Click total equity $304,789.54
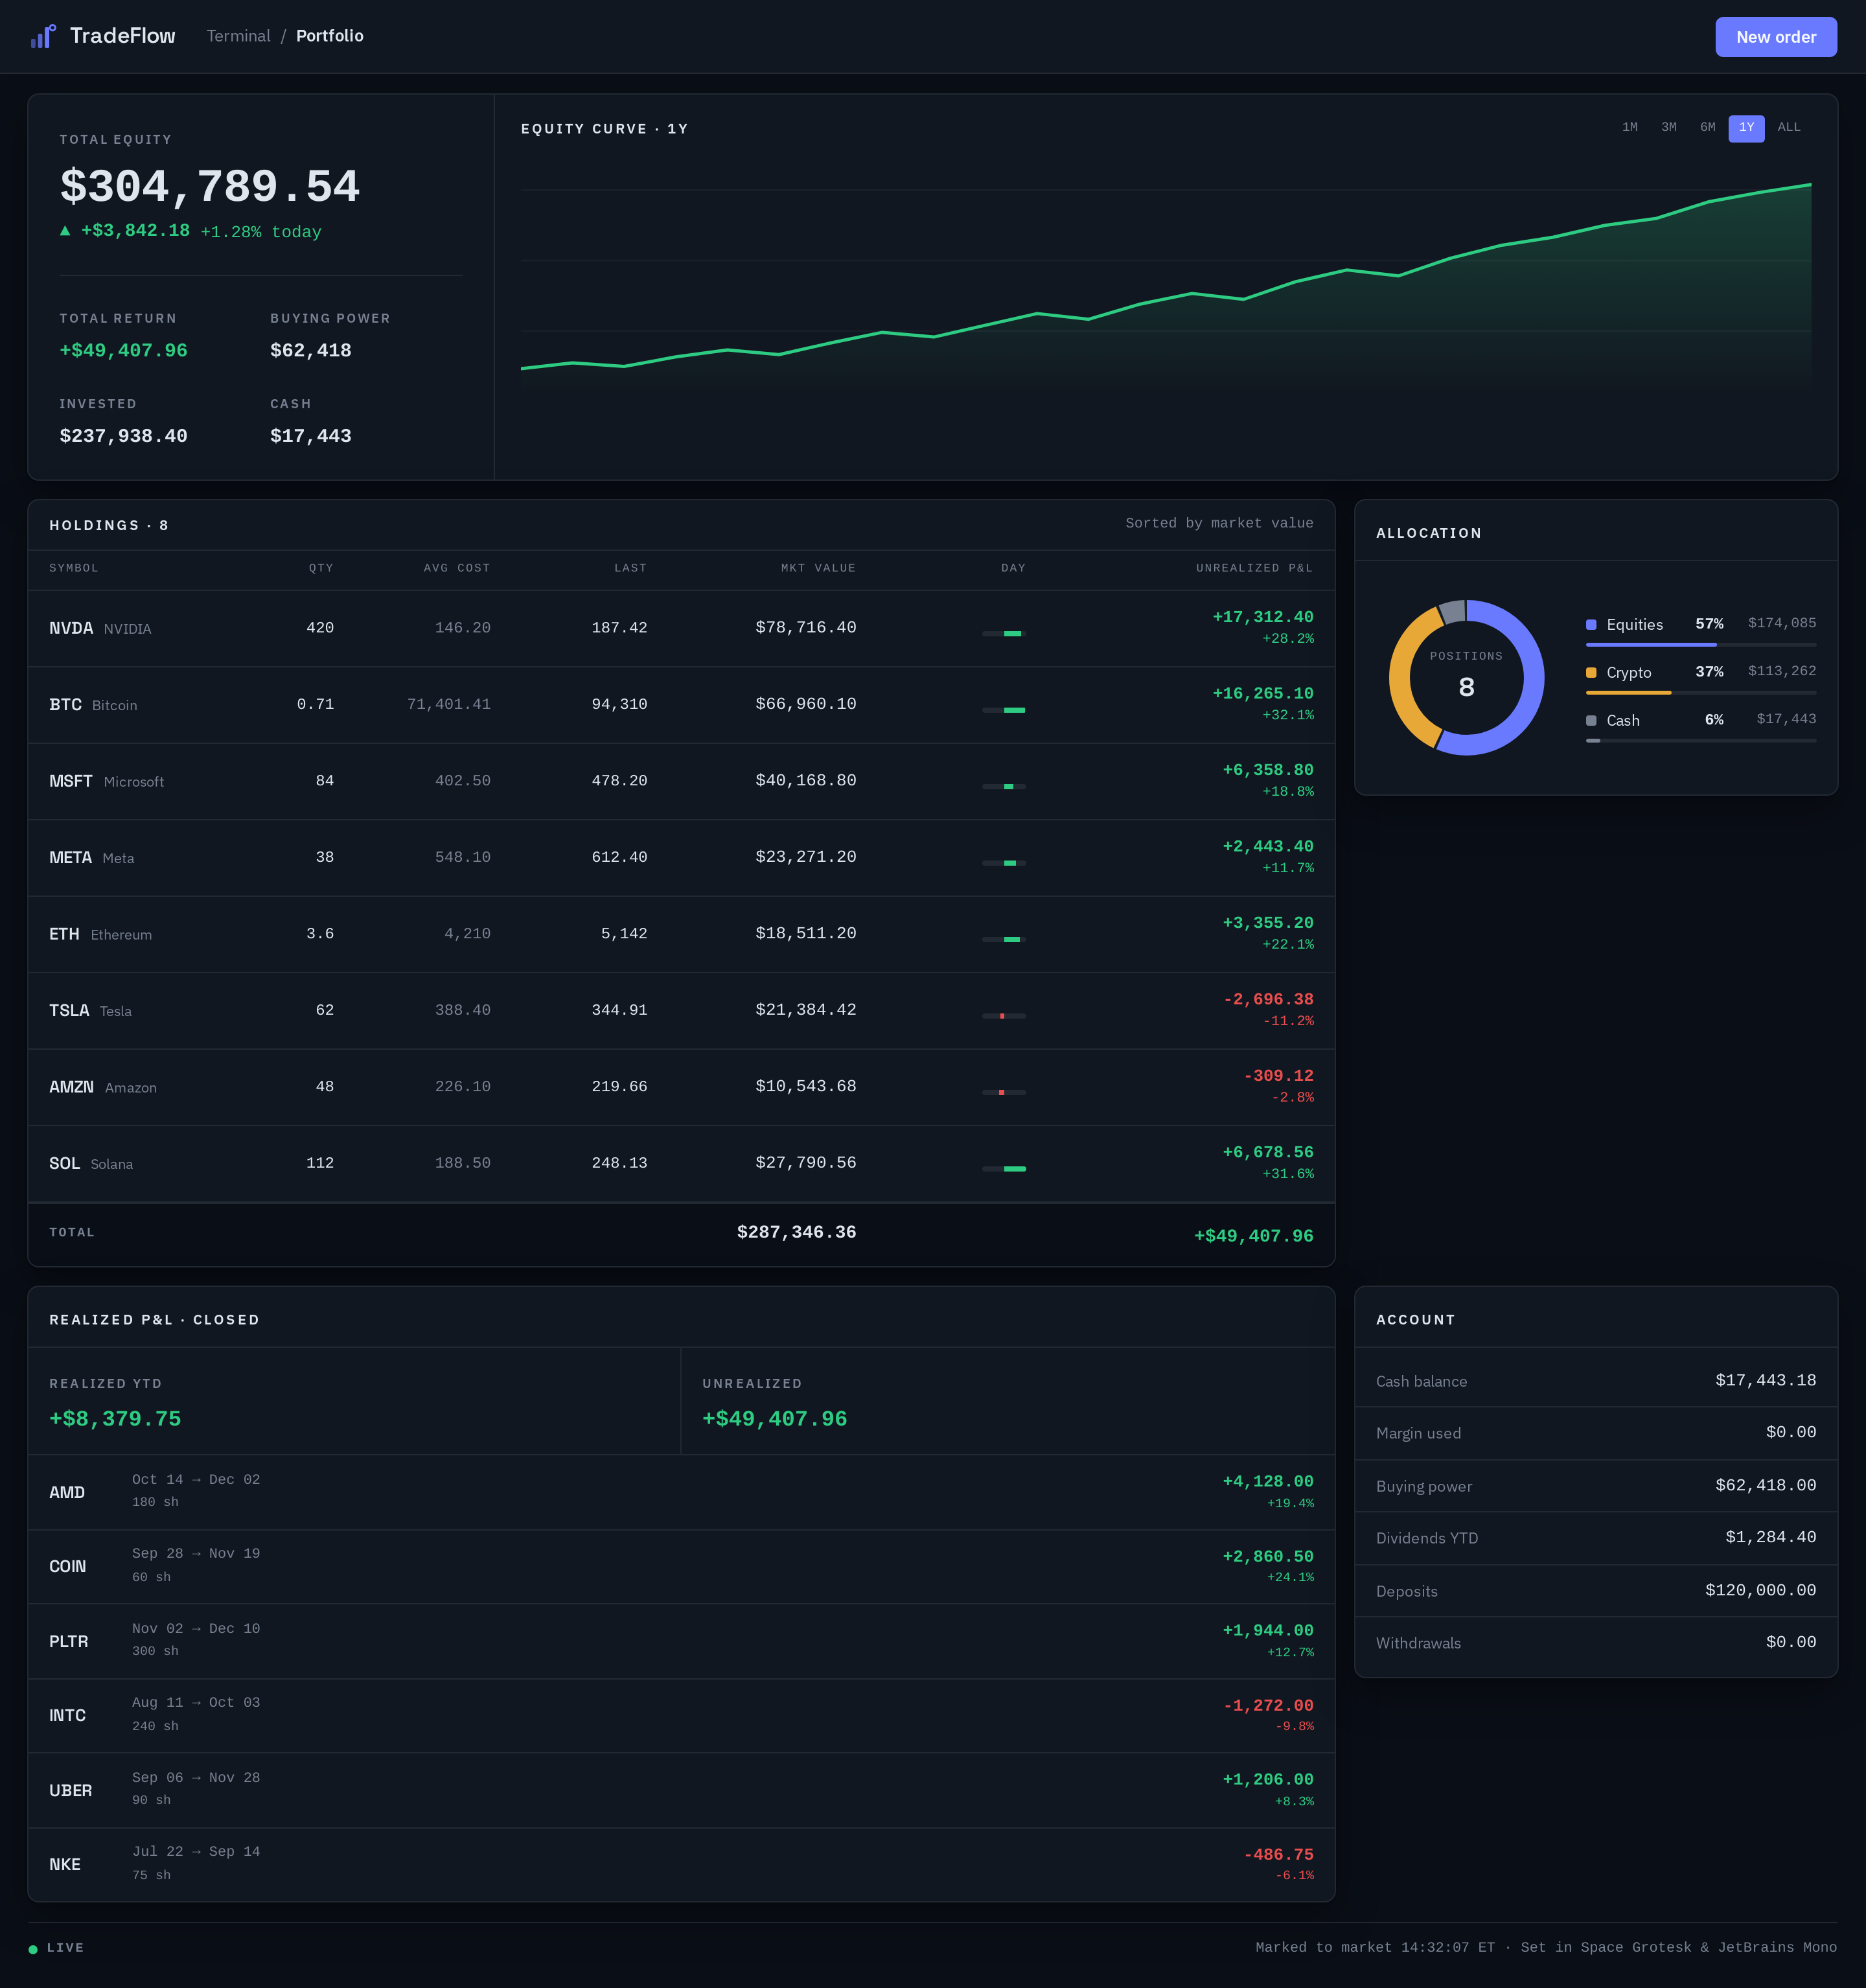 click(x=210, y=187)
